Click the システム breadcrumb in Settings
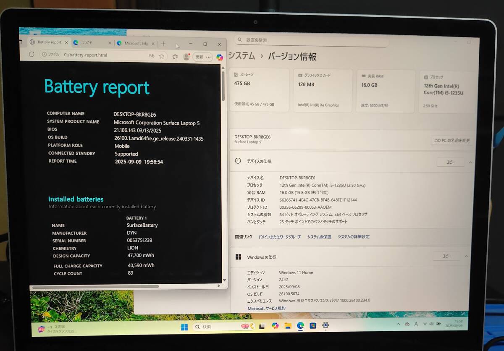Screen dimensions: 504x351 click(x=241, y=56)
